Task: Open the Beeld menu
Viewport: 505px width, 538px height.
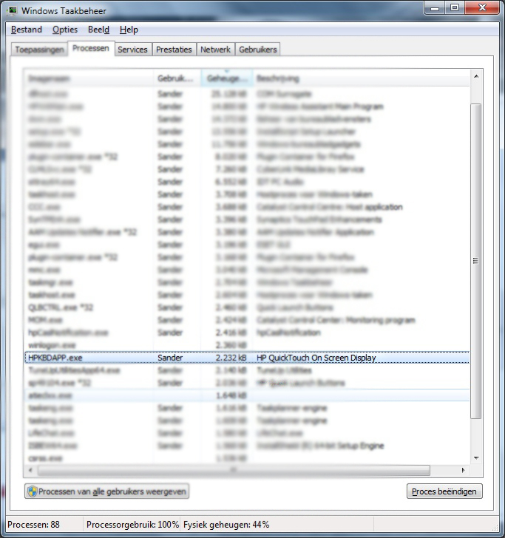Action: coord(98,30)
